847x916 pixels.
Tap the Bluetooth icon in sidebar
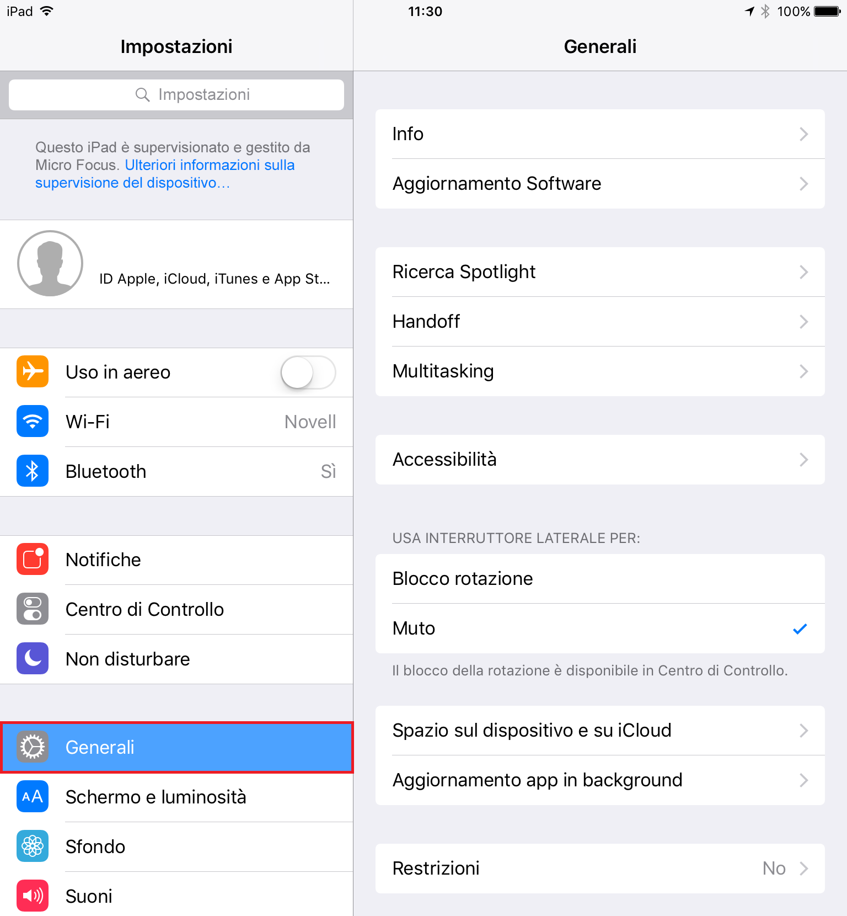[x=33, y=471]
